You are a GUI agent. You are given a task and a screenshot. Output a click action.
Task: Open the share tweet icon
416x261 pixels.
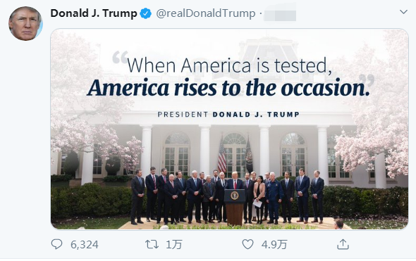(x=343, y=244)
